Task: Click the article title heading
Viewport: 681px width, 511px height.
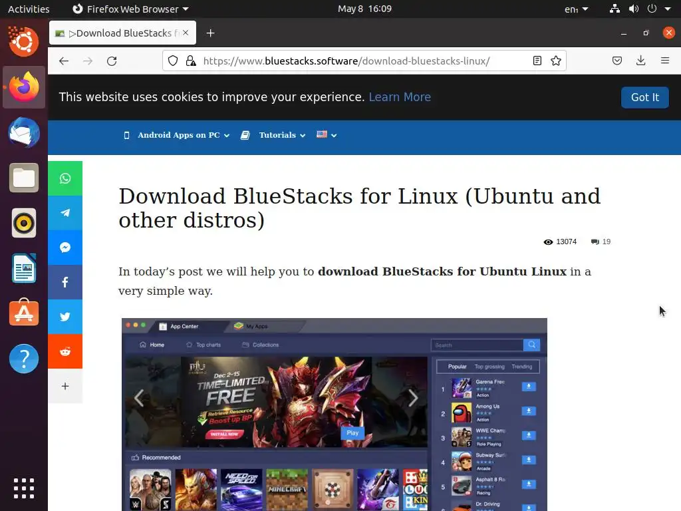Action: click(x=359, y=208)
